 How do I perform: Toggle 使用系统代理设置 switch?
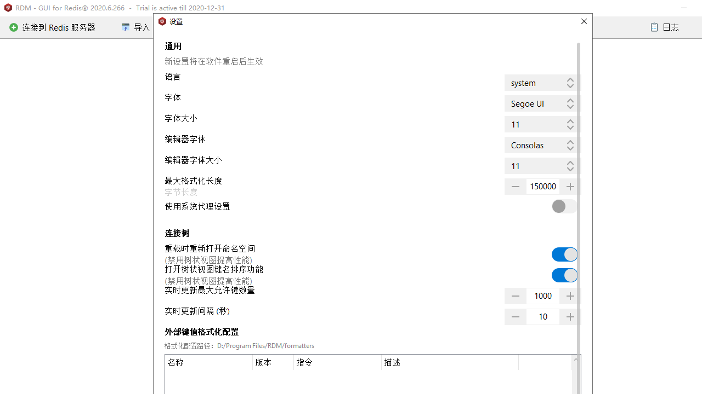[564, 206]
